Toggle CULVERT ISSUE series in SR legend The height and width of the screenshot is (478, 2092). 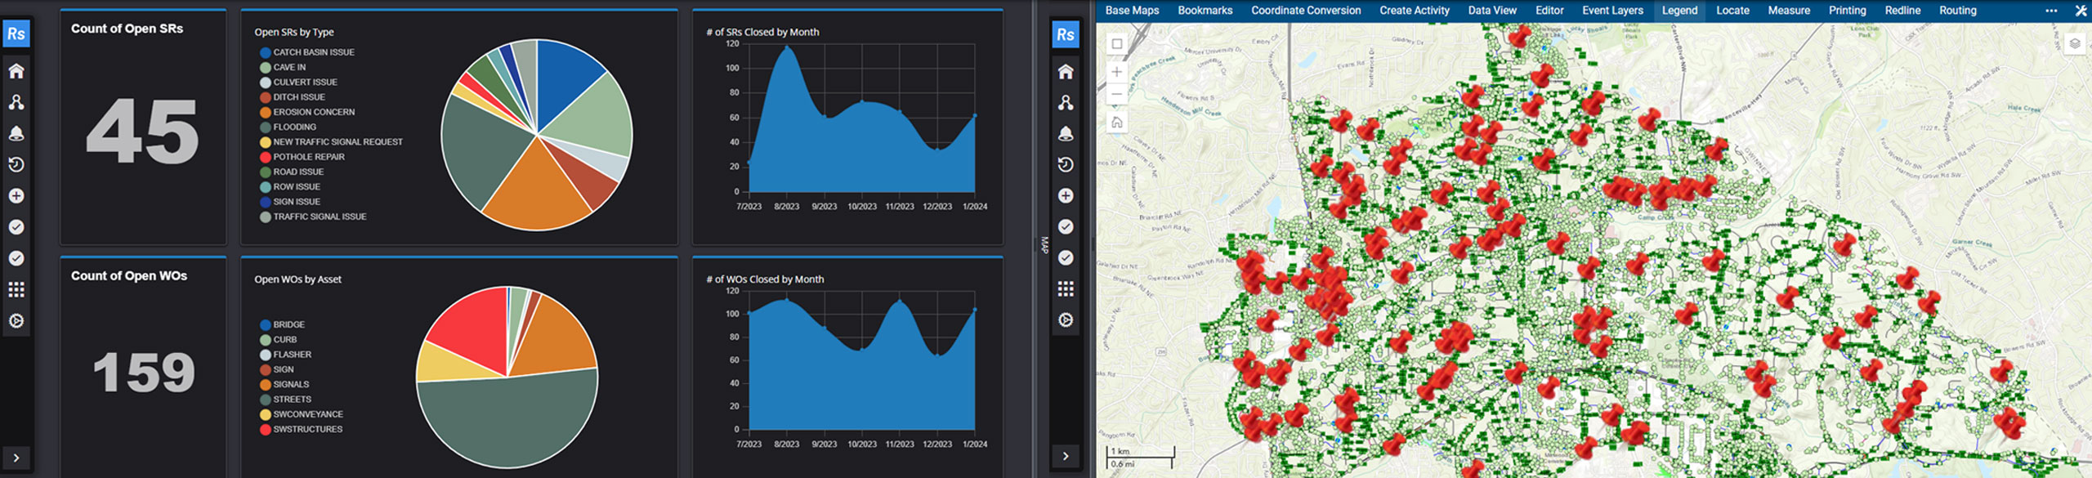tap(298, 82)
